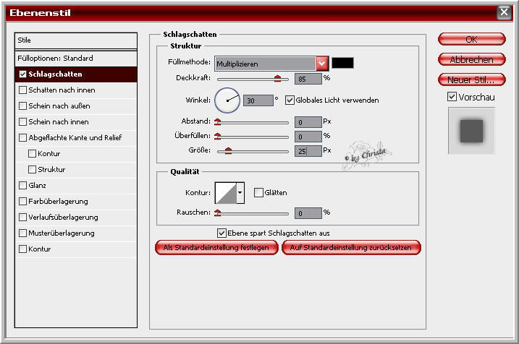The image size is (519, 344).
Task: Open the Füllmethode Multiplizieren dropdown
Action: [x=271, y=64]
